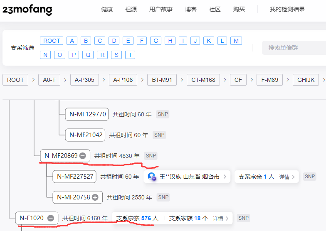Click 共祖时间 2550 年 text
Viewport: 326px width, 231px height.
[129, 197]
